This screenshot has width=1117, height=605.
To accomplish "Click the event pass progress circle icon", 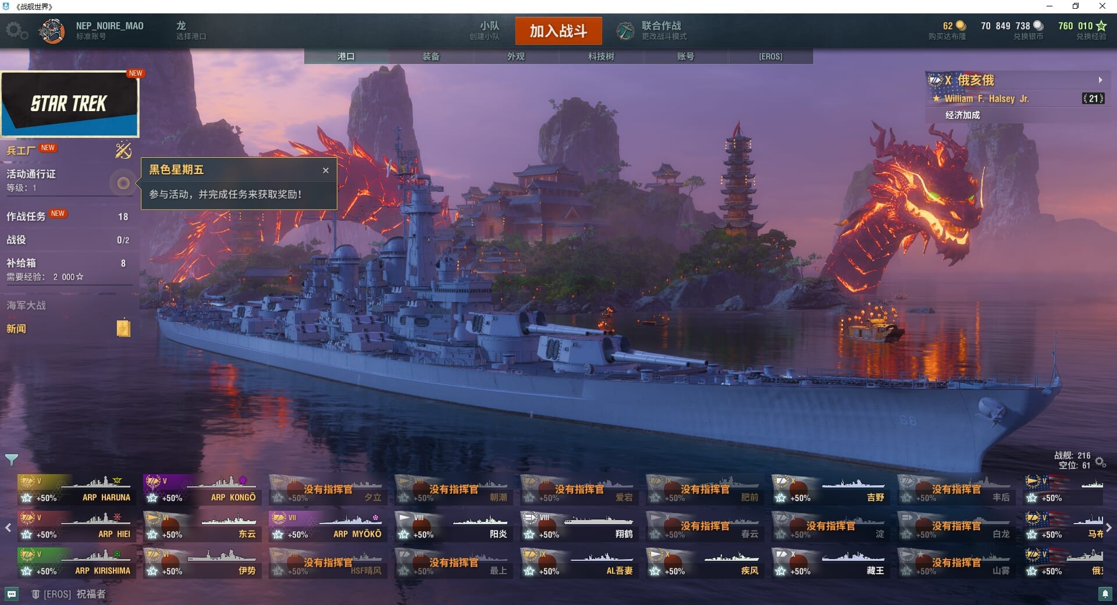I will click(x=123, y=184).
